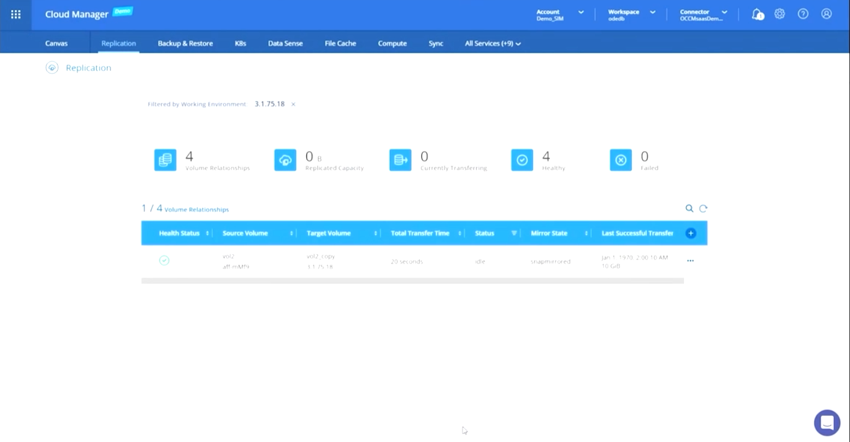Open the chat support bubble
This screenshot has height=442, width=850.
pyautogui.click(x=826, y=423)
